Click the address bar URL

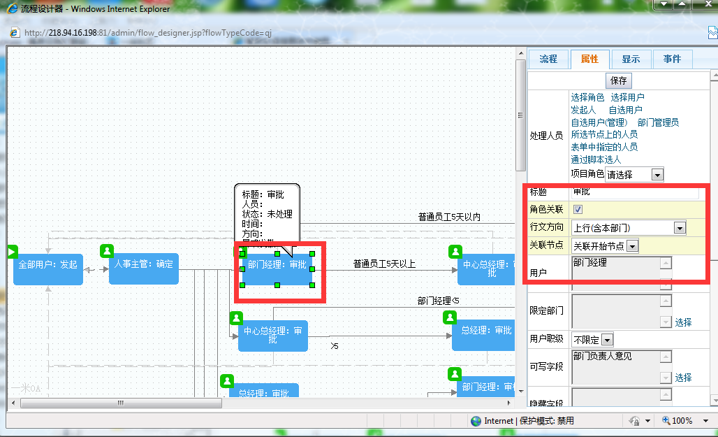pos(148,33)
